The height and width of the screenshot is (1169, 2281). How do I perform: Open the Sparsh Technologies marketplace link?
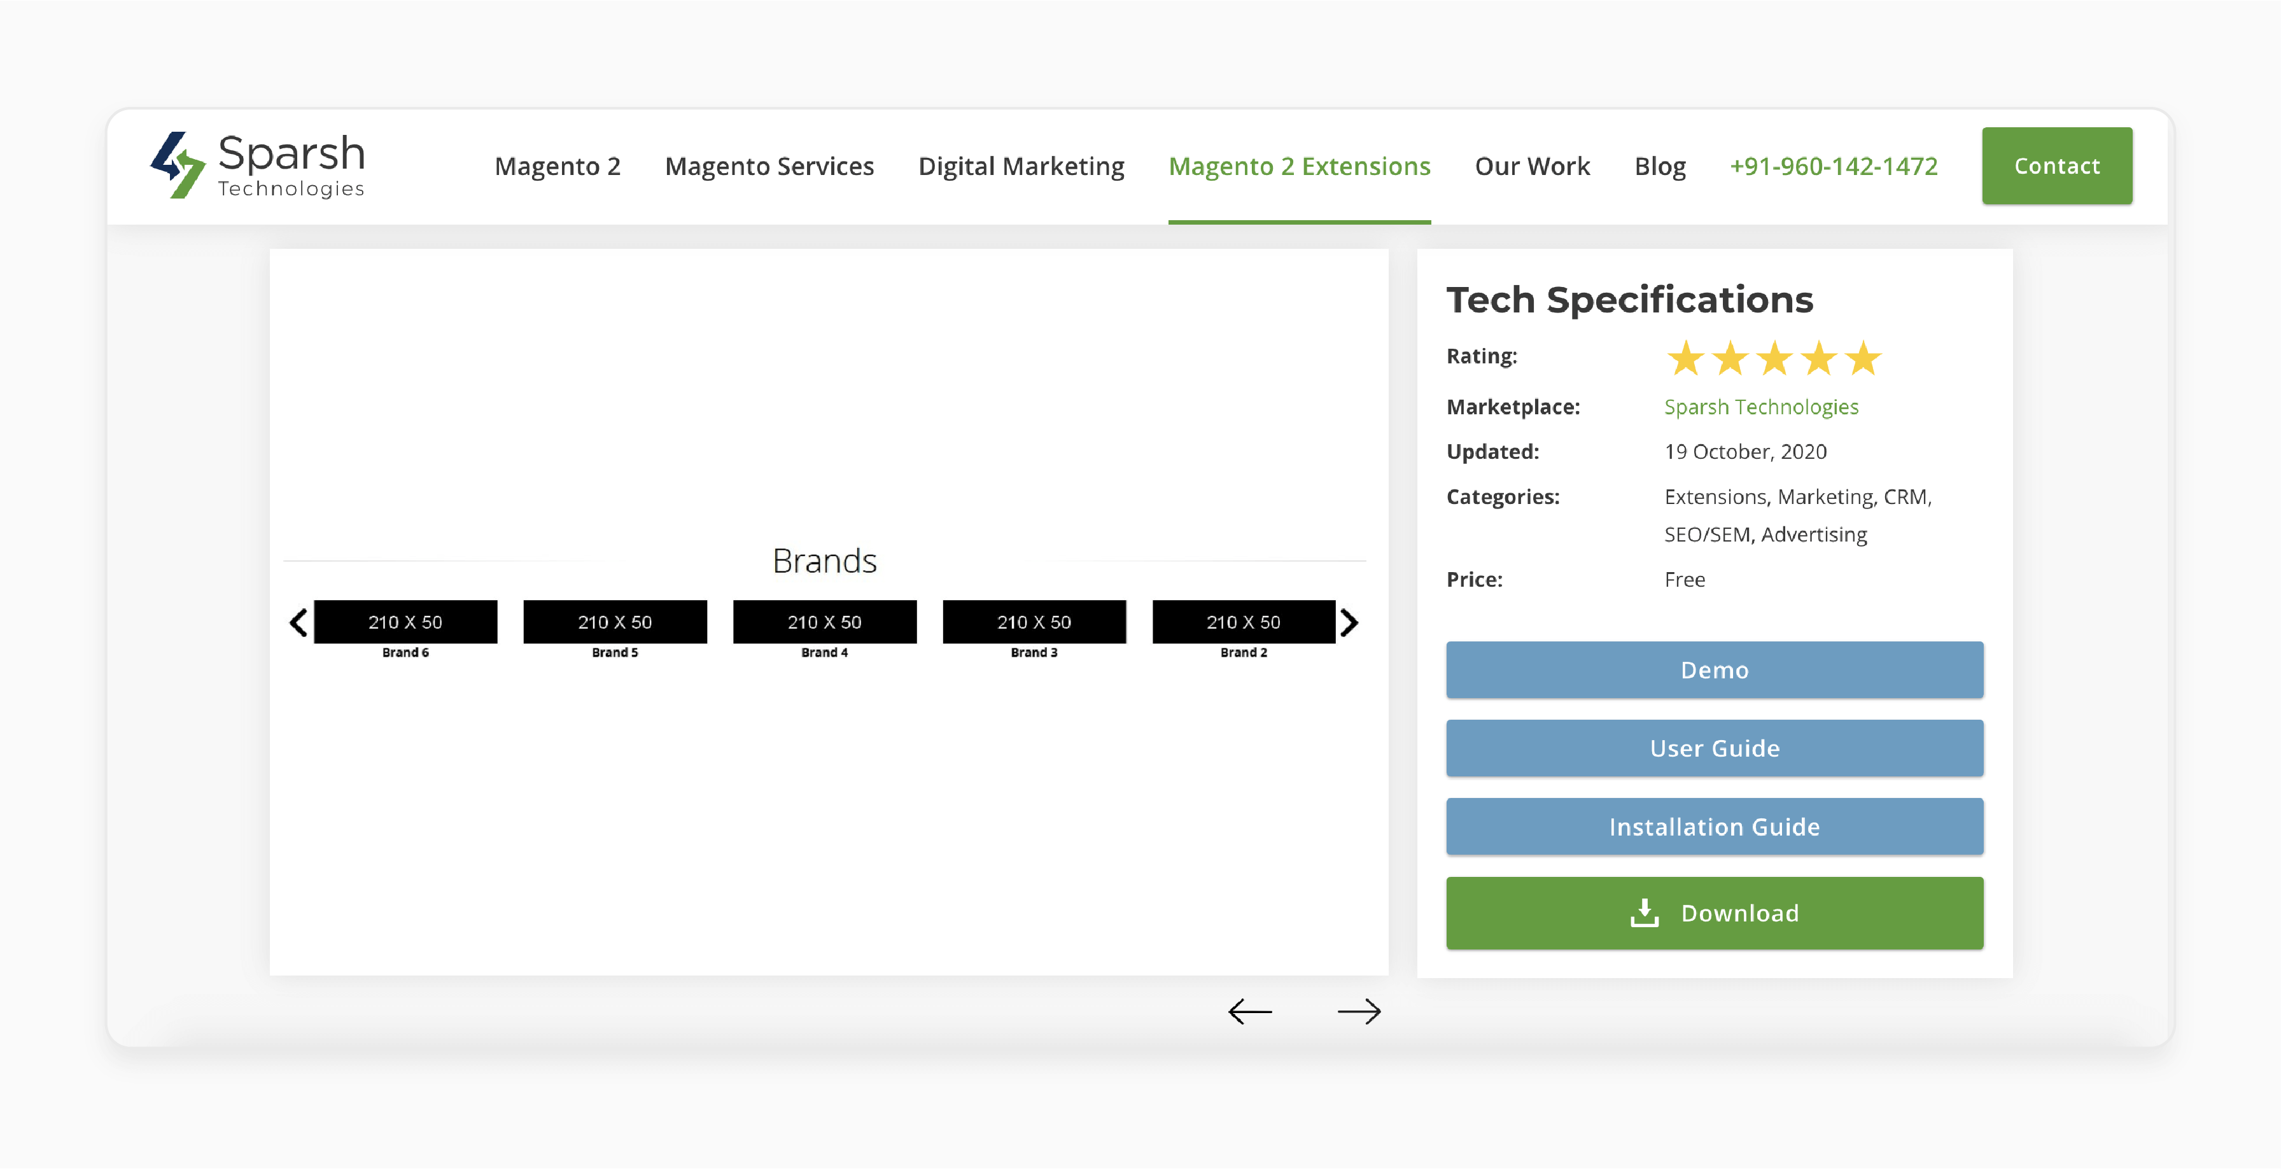point(1761,407)
